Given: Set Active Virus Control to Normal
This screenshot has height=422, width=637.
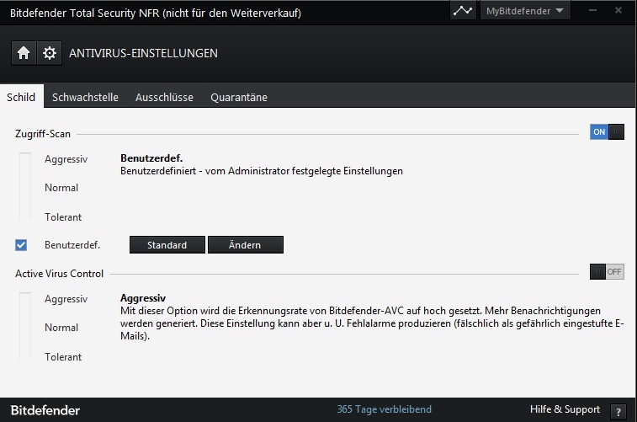Looking at the screenshot, I should click(61, 328).
